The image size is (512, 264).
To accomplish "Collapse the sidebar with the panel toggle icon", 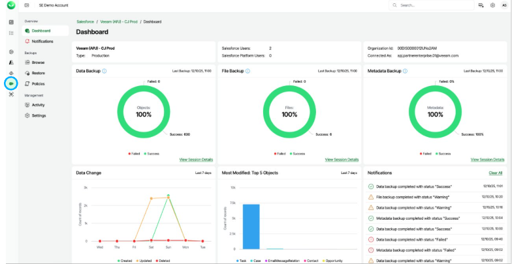I will (26, 5).
